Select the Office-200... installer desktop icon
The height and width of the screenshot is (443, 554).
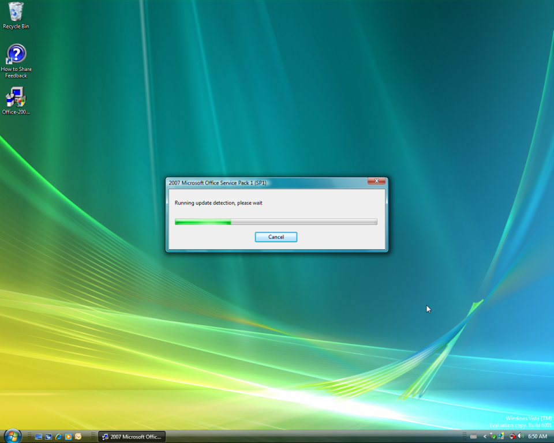point(16,101)
